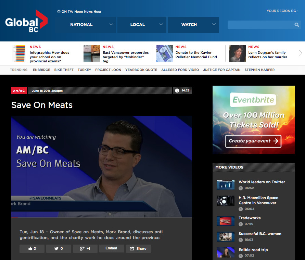Open Xavier Pelletier Memorial Fund story
305x260 pixels.
pyautogui.click(x=196, y=55)
